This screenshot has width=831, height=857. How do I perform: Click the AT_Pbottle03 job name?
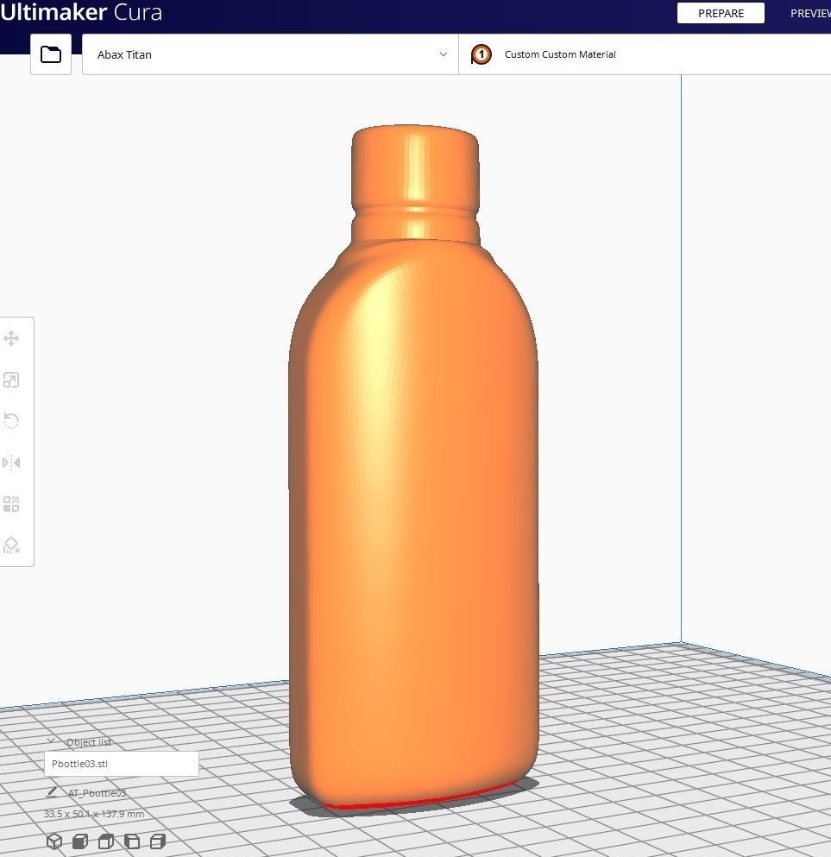coord(97,792)
